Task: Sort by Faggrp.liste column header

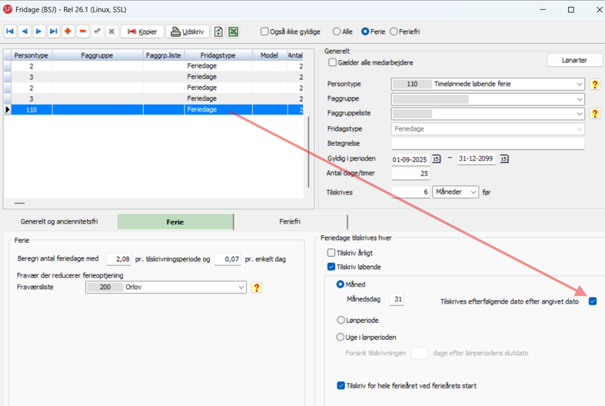Action: pyautogui.click(x=164, y=55)
